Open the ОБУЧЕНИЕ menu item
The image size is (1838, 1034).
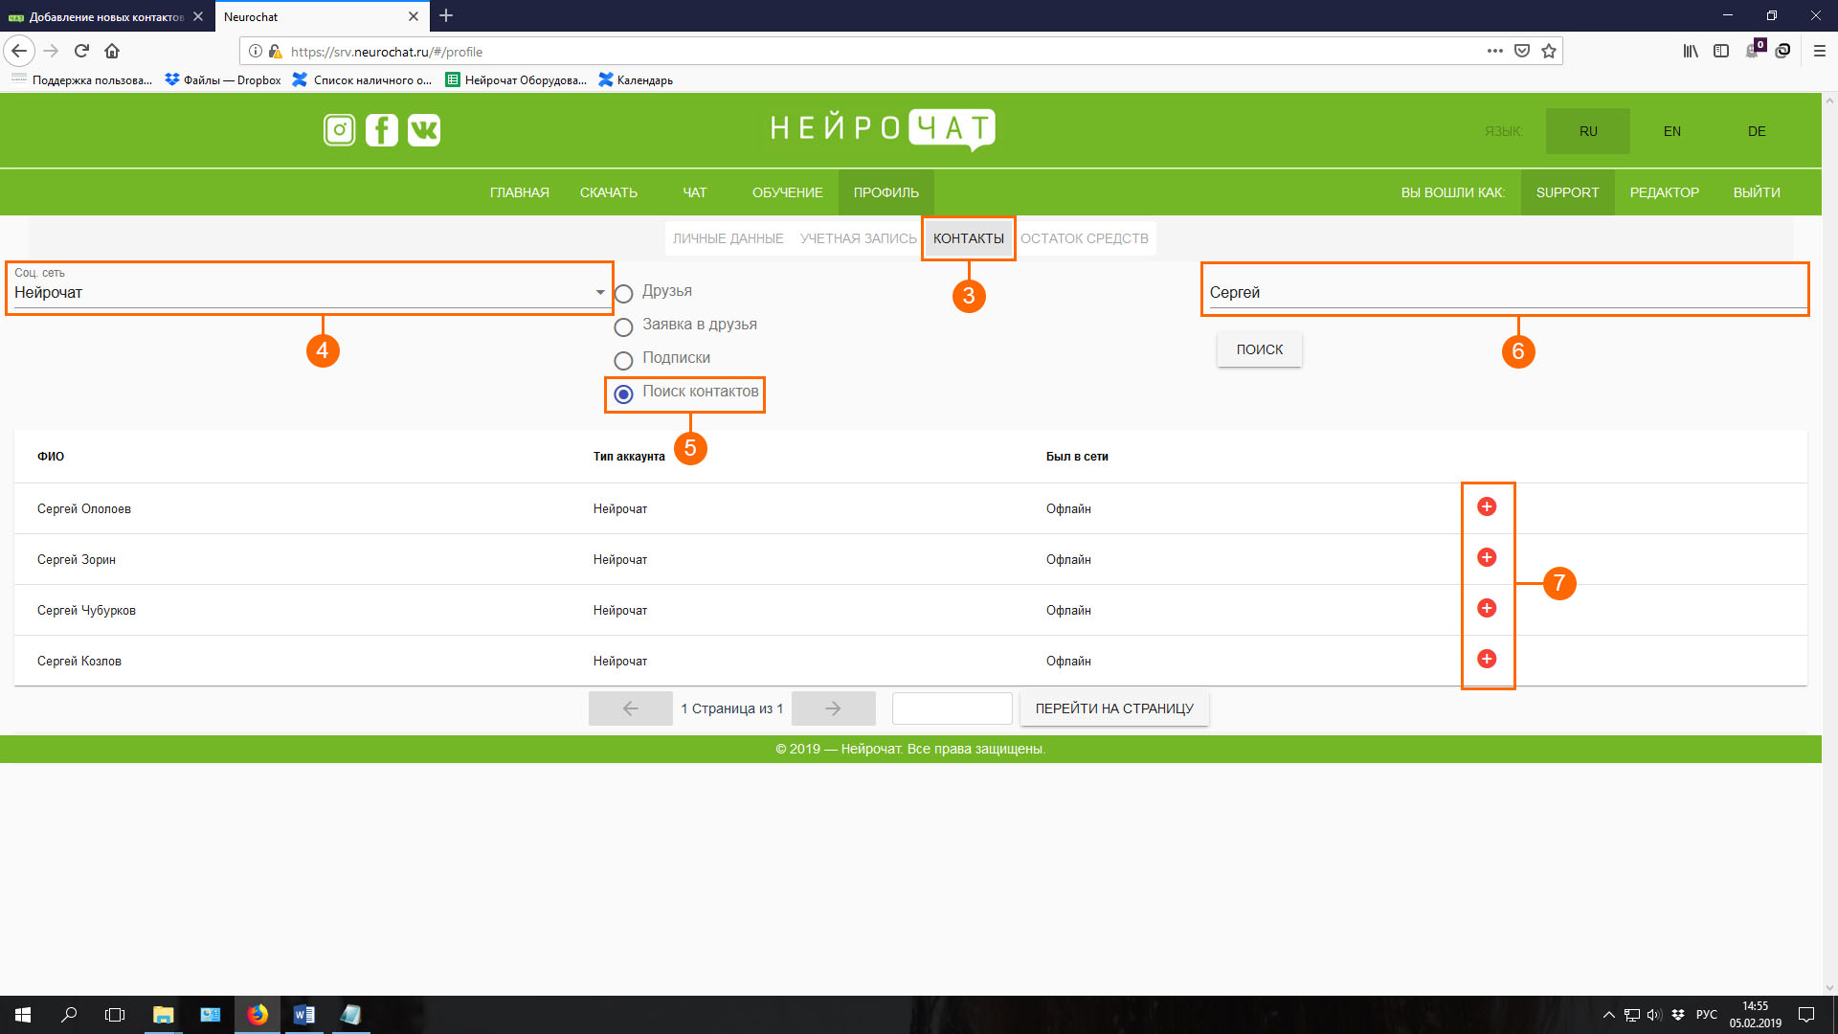tap(788, 192)
